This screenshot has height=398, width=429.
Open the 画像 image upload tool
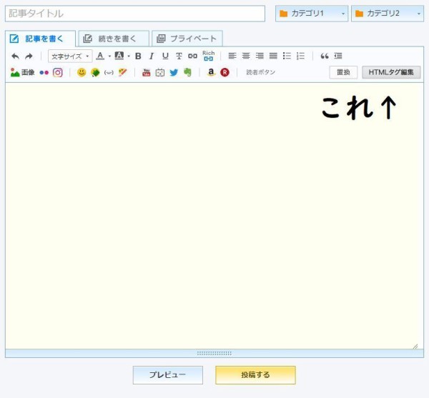point(22,72)
